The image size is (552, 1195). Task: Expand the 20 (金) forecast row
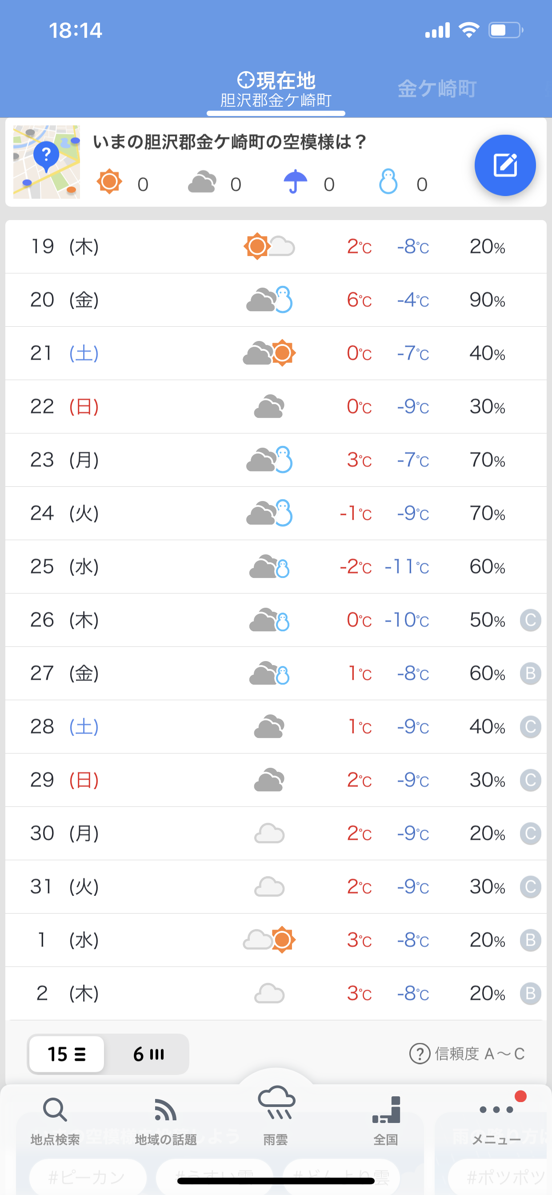[x=276, y=300]
